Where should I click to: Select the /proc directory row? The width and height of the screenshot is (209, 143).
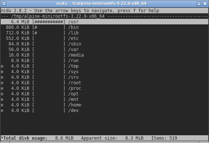point(104,88)
